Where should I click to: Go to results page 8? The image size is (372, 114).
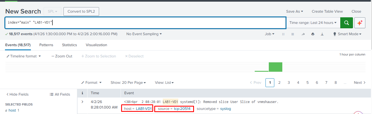336,82
